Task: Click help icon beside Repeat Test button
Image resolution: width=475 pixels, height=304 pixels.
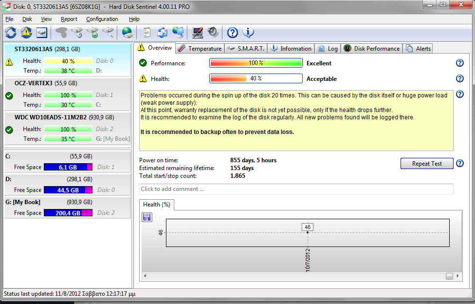Action: [460, 164]
